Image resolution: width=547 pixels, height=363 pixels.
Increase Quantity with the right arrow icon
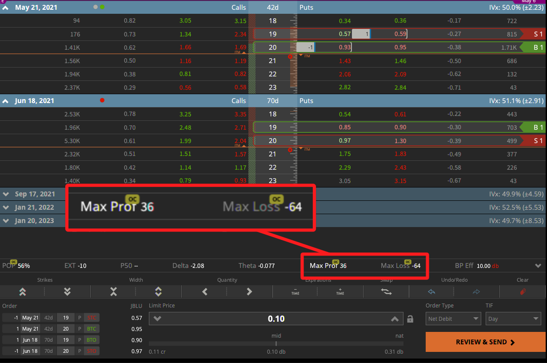(x=249, y=291)
